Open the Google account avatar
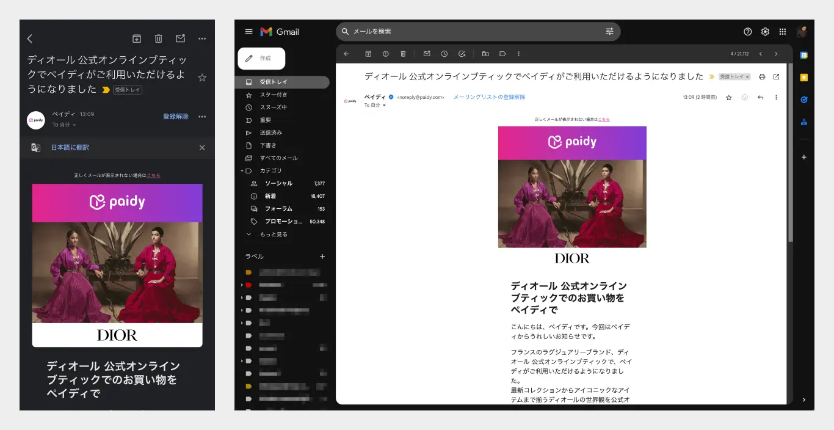Viewport: 834px width, 430px height. click(802, 32)
